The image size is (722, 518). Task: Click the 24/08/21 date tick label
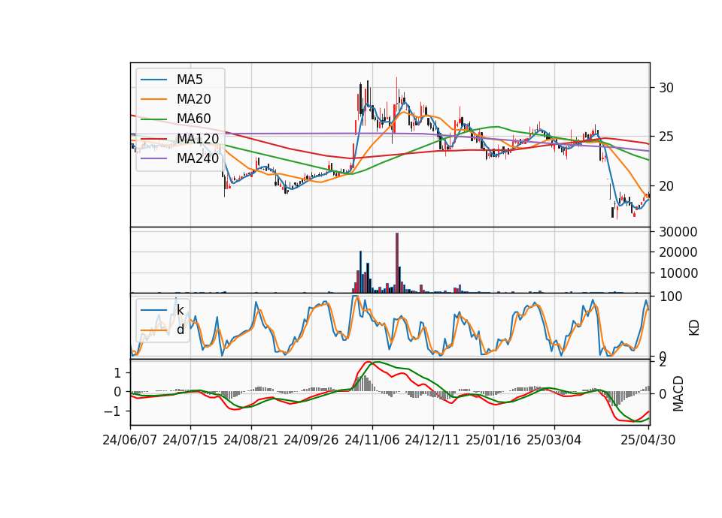[x=251, y=440]
